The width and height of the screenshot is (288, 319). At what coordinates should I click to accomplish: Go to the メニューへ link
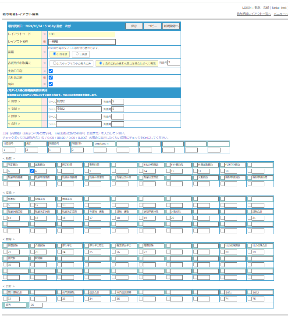click(281, 14)
